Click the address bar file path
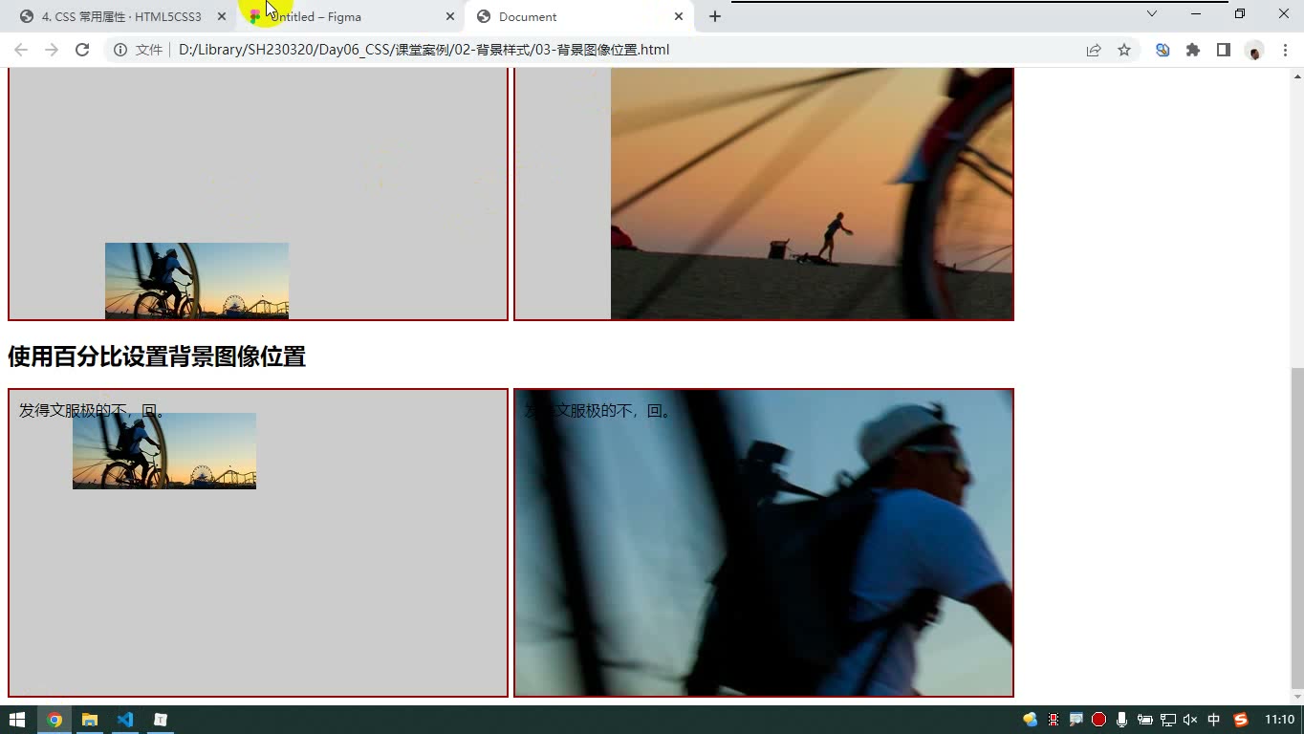Viewport: 1304px width, 734px height. pos(424,50)
